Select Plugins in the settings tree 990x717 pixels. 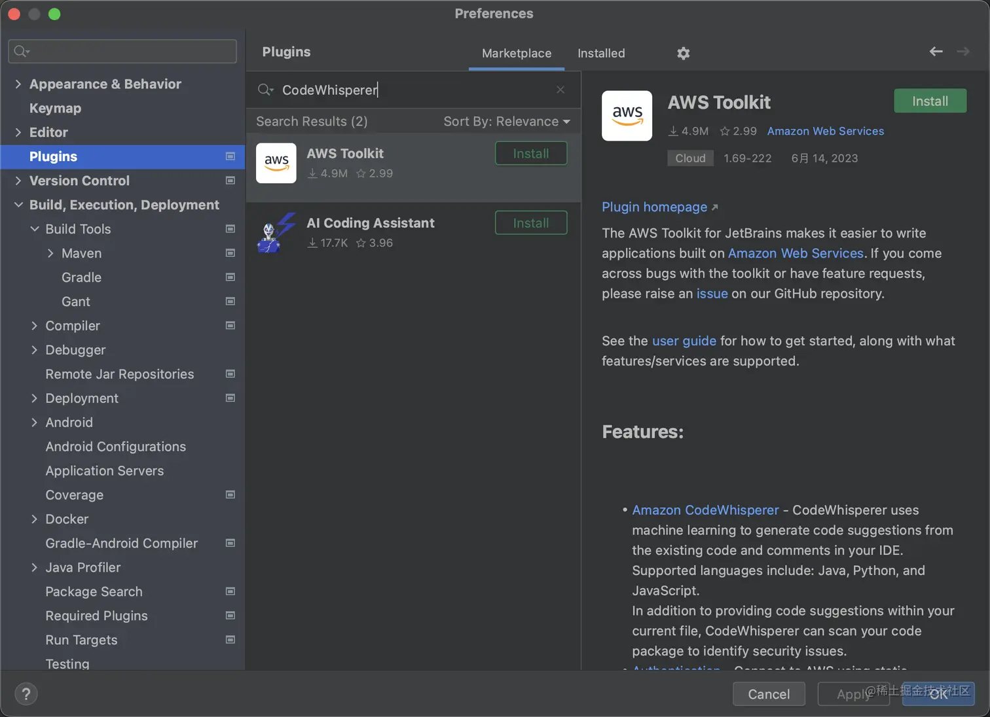122,157
